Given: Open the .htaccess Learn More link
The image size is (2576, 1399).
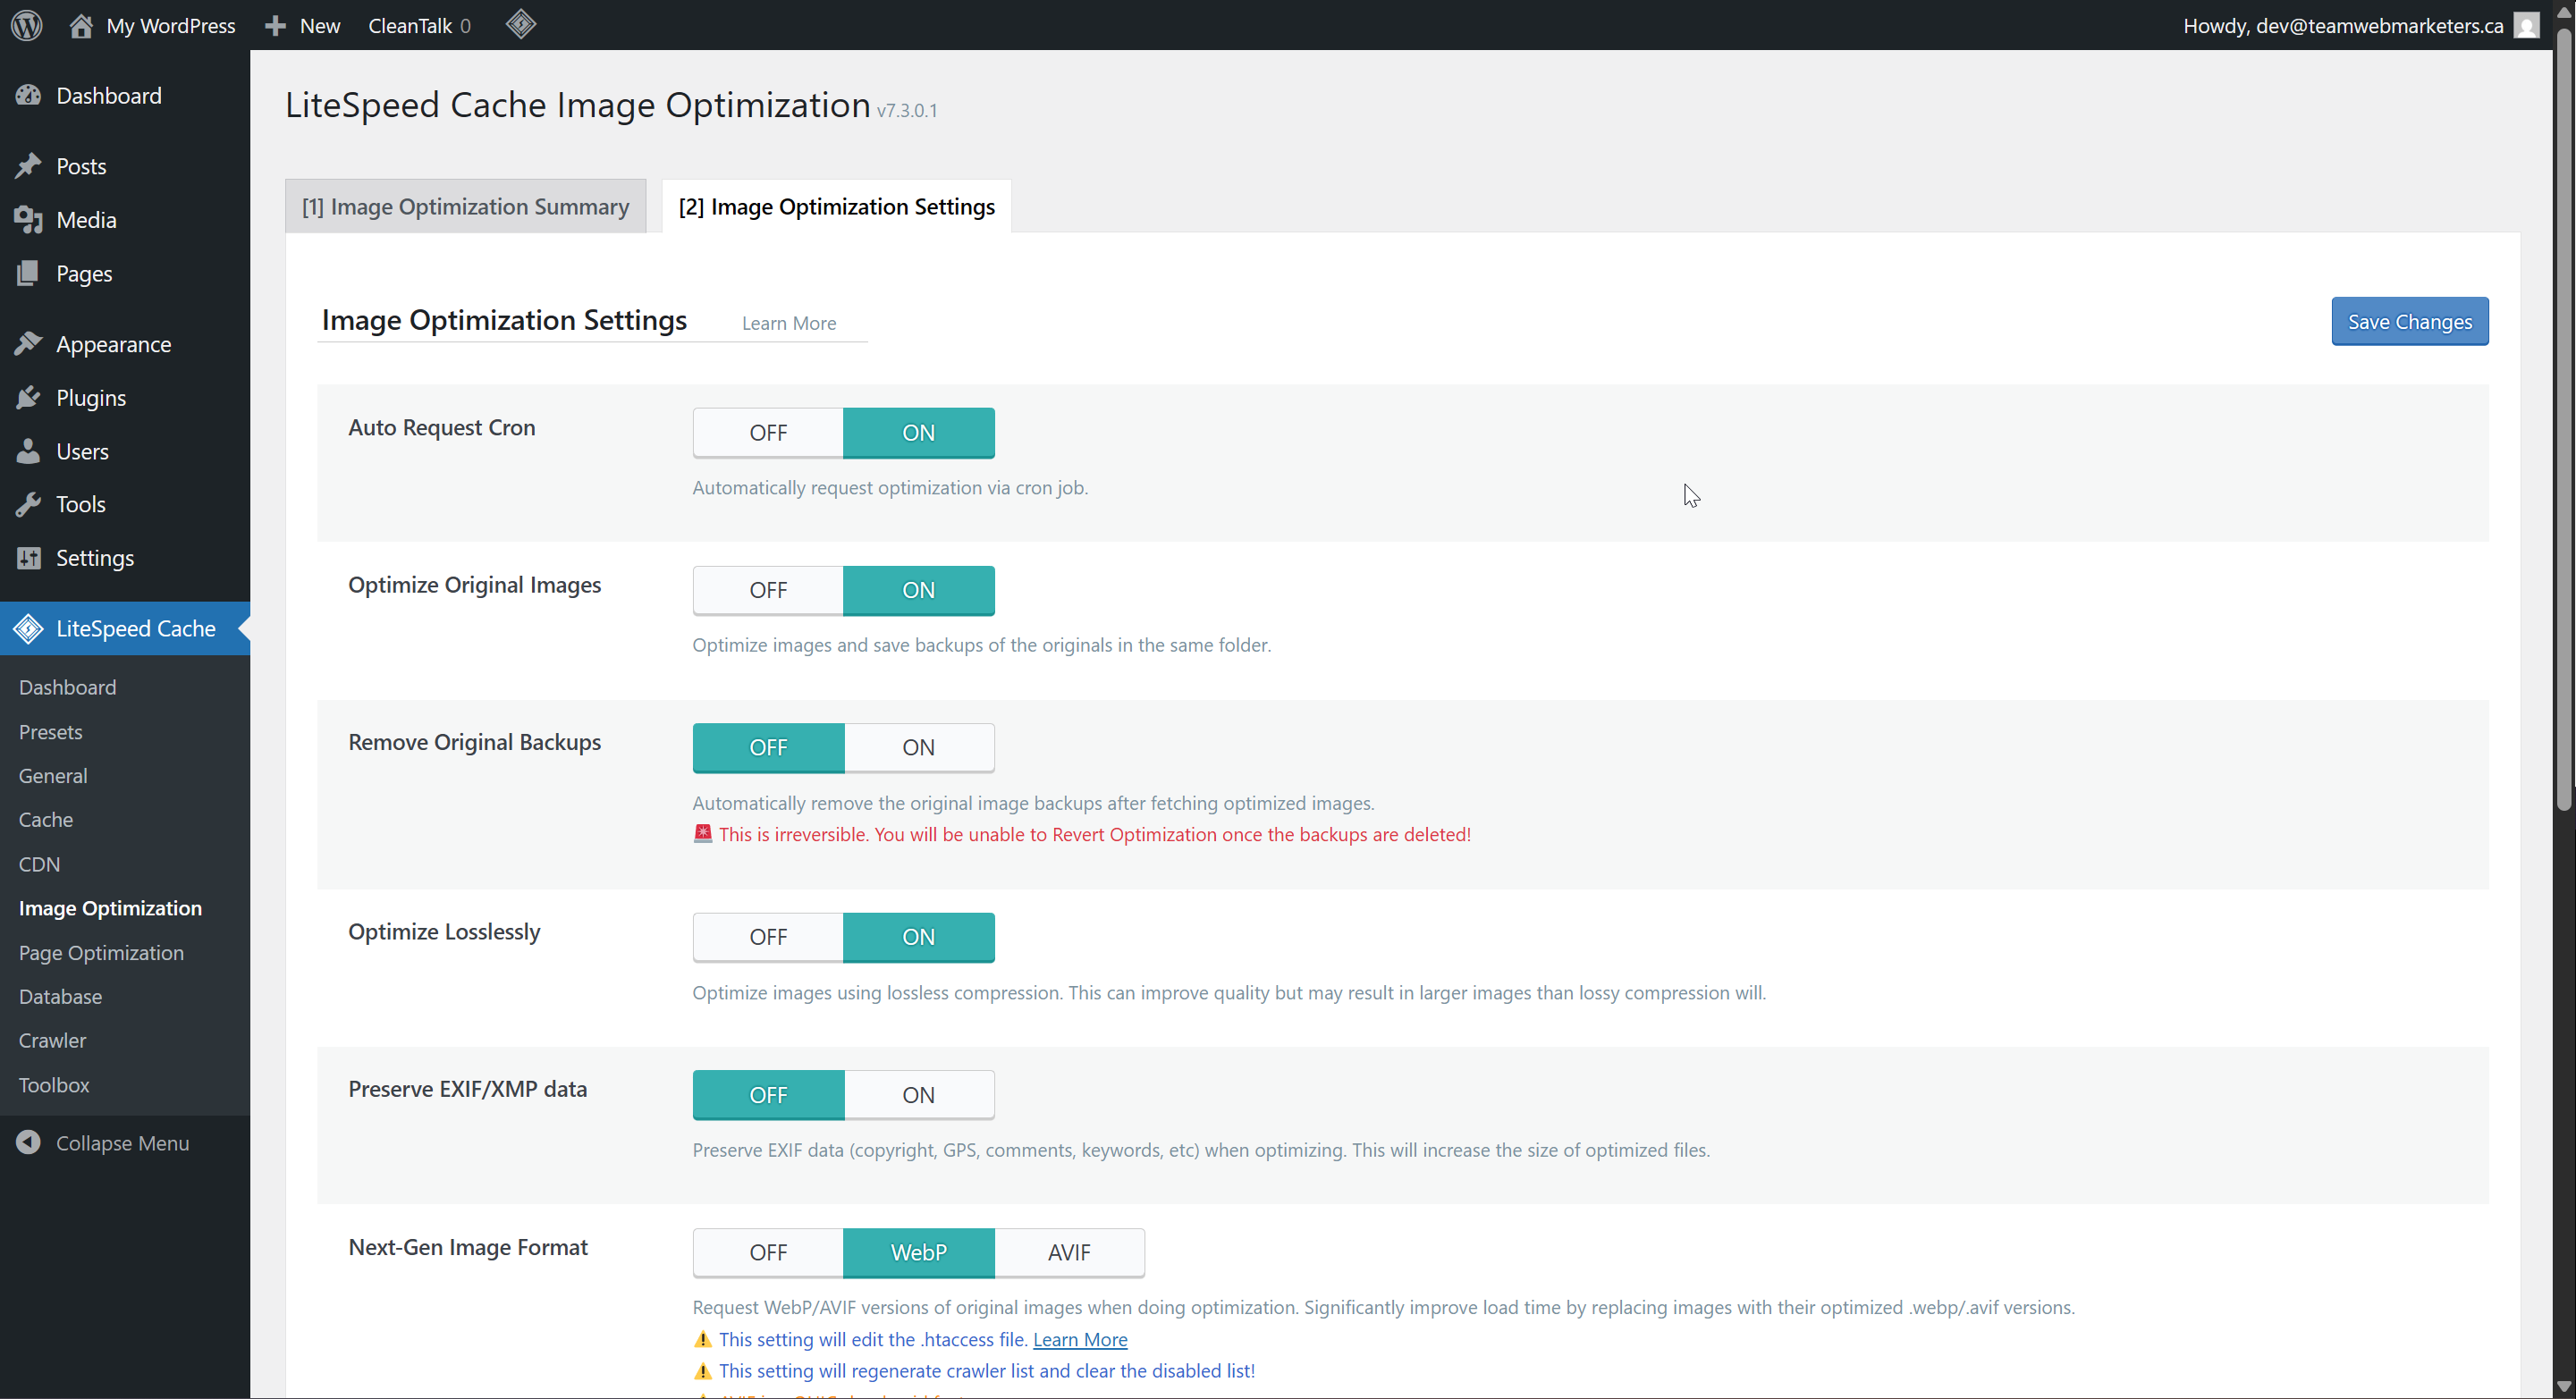Looking at the screenshot, I should [x=1079, y=1339].
